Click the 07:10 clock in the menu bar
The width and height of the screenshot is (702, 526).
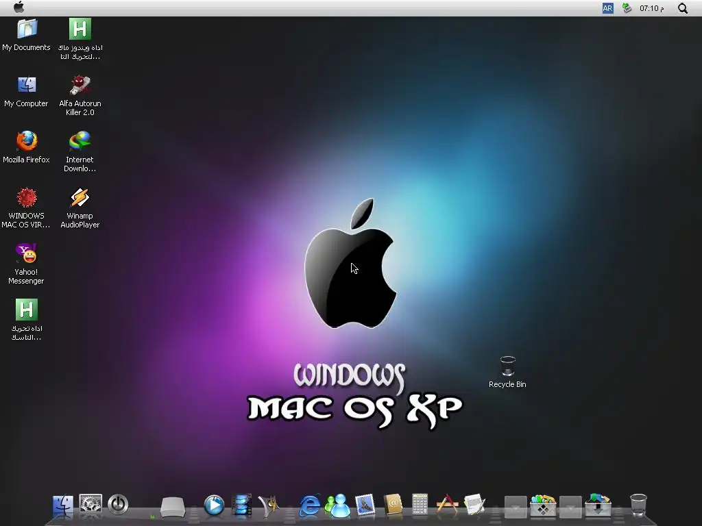651,8
